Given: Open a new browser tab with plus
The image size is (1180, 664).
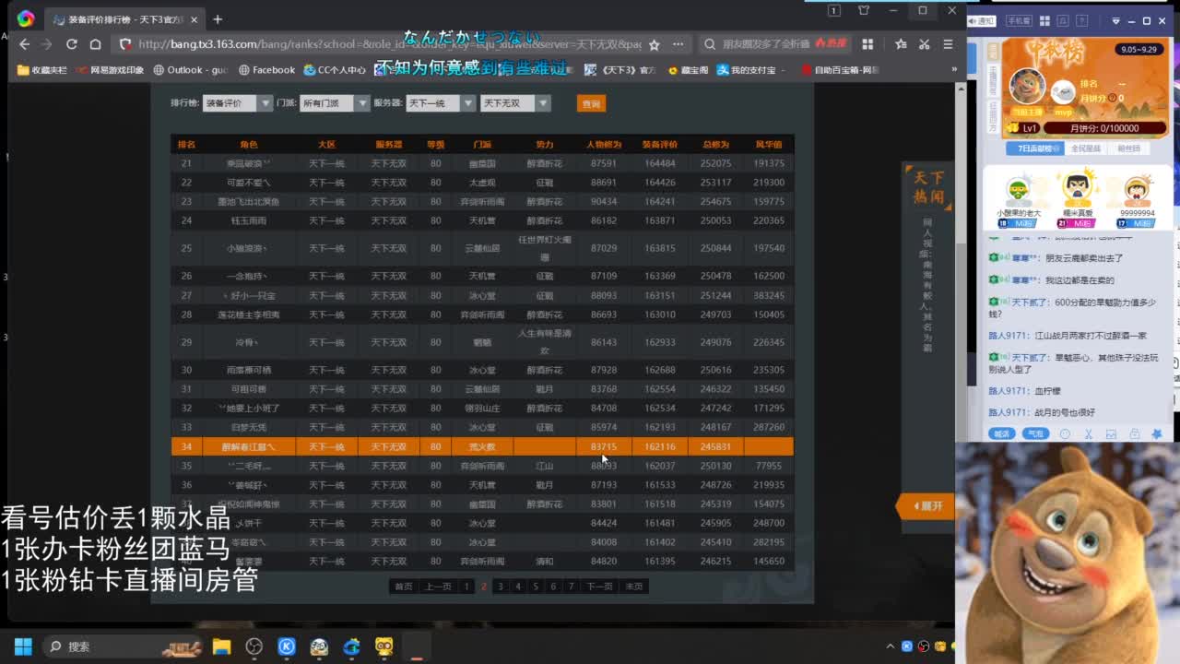Looking at the screenshot, I should [218, 18].
